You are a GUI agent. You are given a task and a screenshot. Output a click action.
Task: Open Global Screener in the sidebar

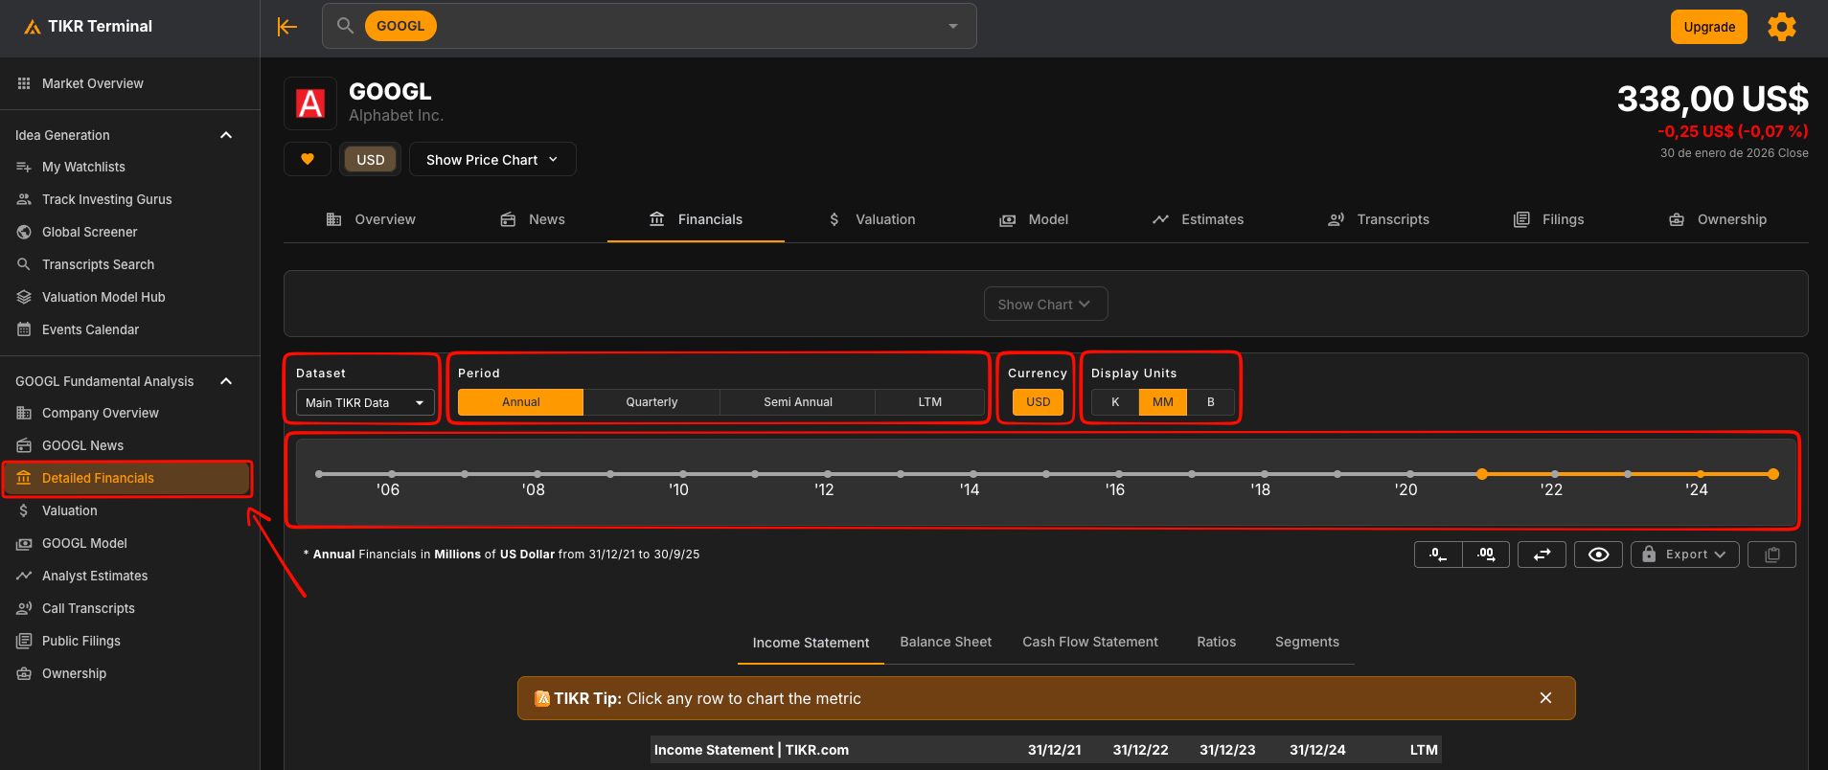89,232
